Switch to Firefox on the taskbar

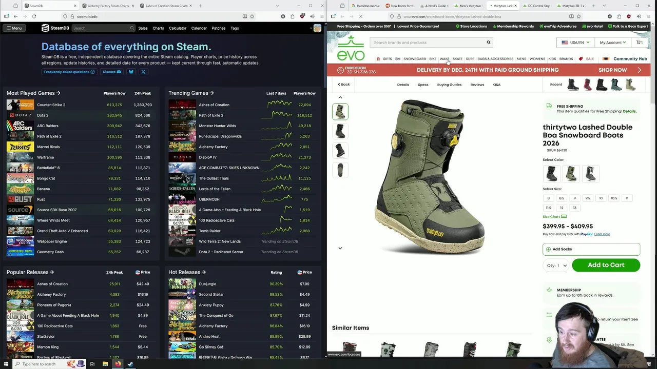118,364
